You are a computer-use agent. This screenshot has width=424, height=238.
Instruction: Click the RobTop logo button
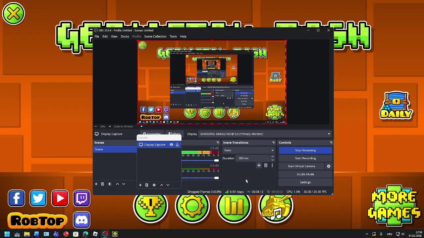[37, 221]
